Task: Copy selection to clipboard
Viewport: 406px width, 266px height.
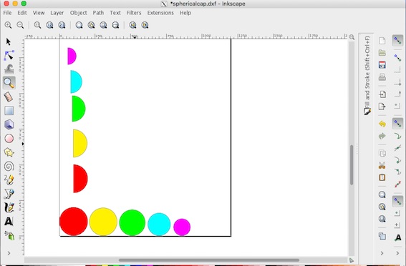Action: click(382, 153)
